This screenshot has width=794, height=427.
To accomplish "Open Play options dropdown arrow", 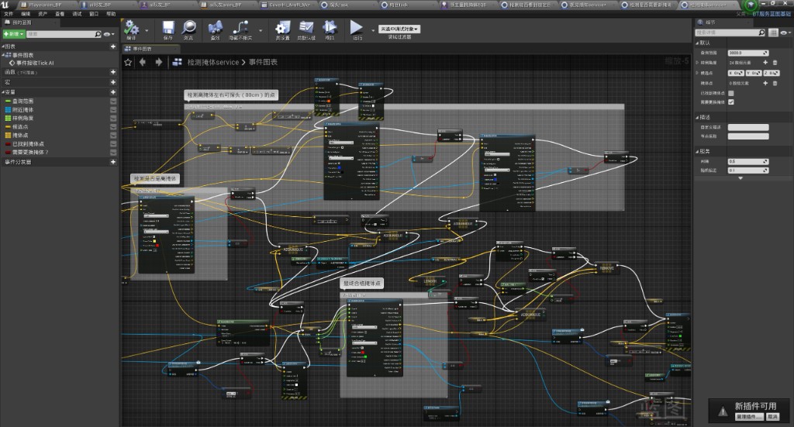I will [373, 31].
